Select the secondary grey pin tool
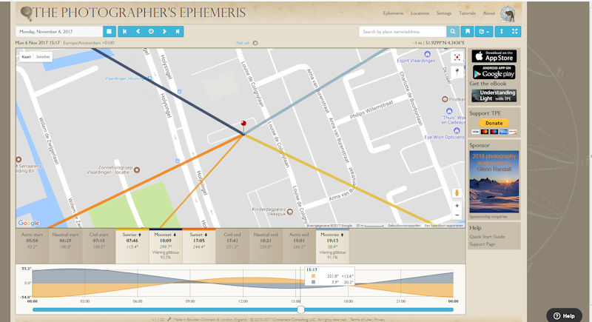Viewport: 592px width, 322px height. click(457, 71)
